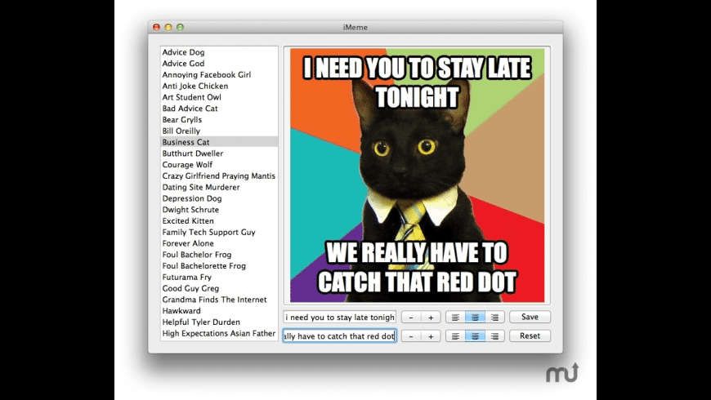Focus the top caption text field

340,317
